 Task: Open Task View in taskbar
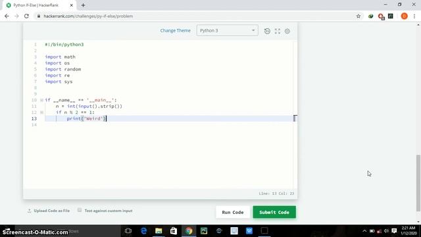[x=128, y=231]
